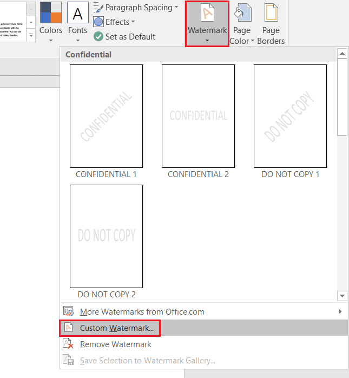Open the theme Colors gallery
This screenshot has width=349, height=378.
click(51, 22)
